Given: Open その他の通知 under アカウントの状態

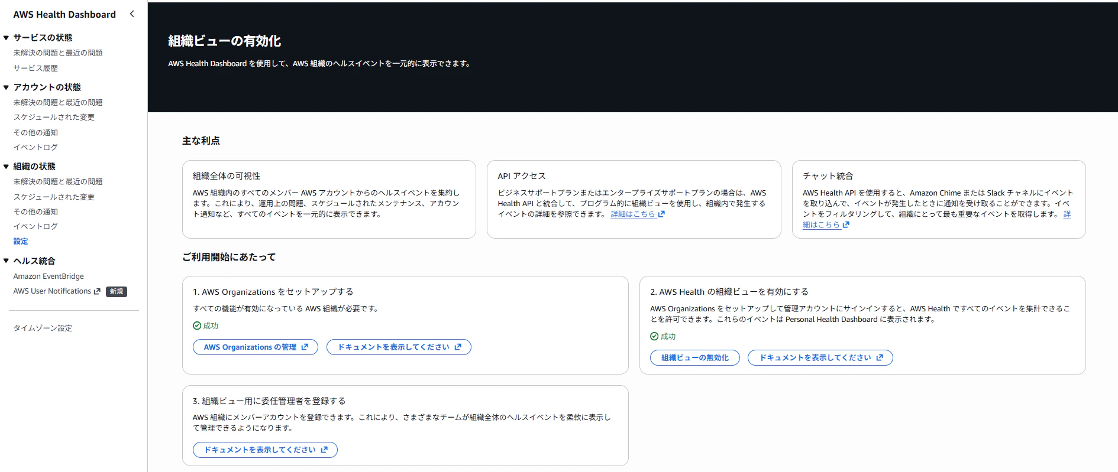Looking at the screenshot, I should point(35,132).
